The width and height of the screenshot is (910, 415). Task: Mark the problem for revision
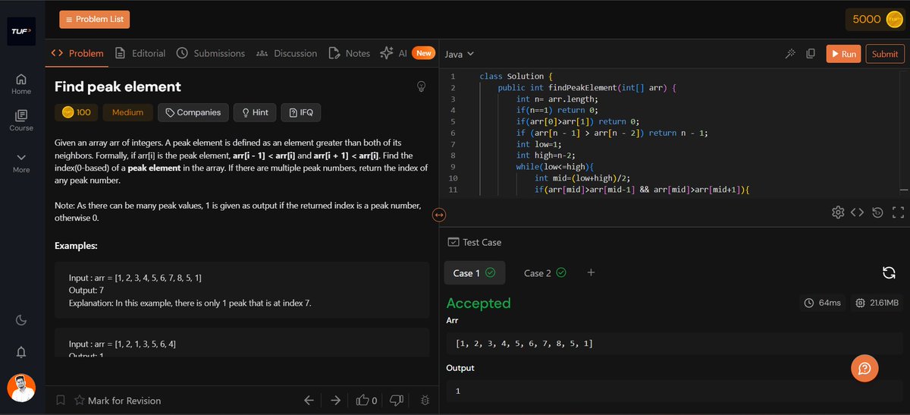118,401
